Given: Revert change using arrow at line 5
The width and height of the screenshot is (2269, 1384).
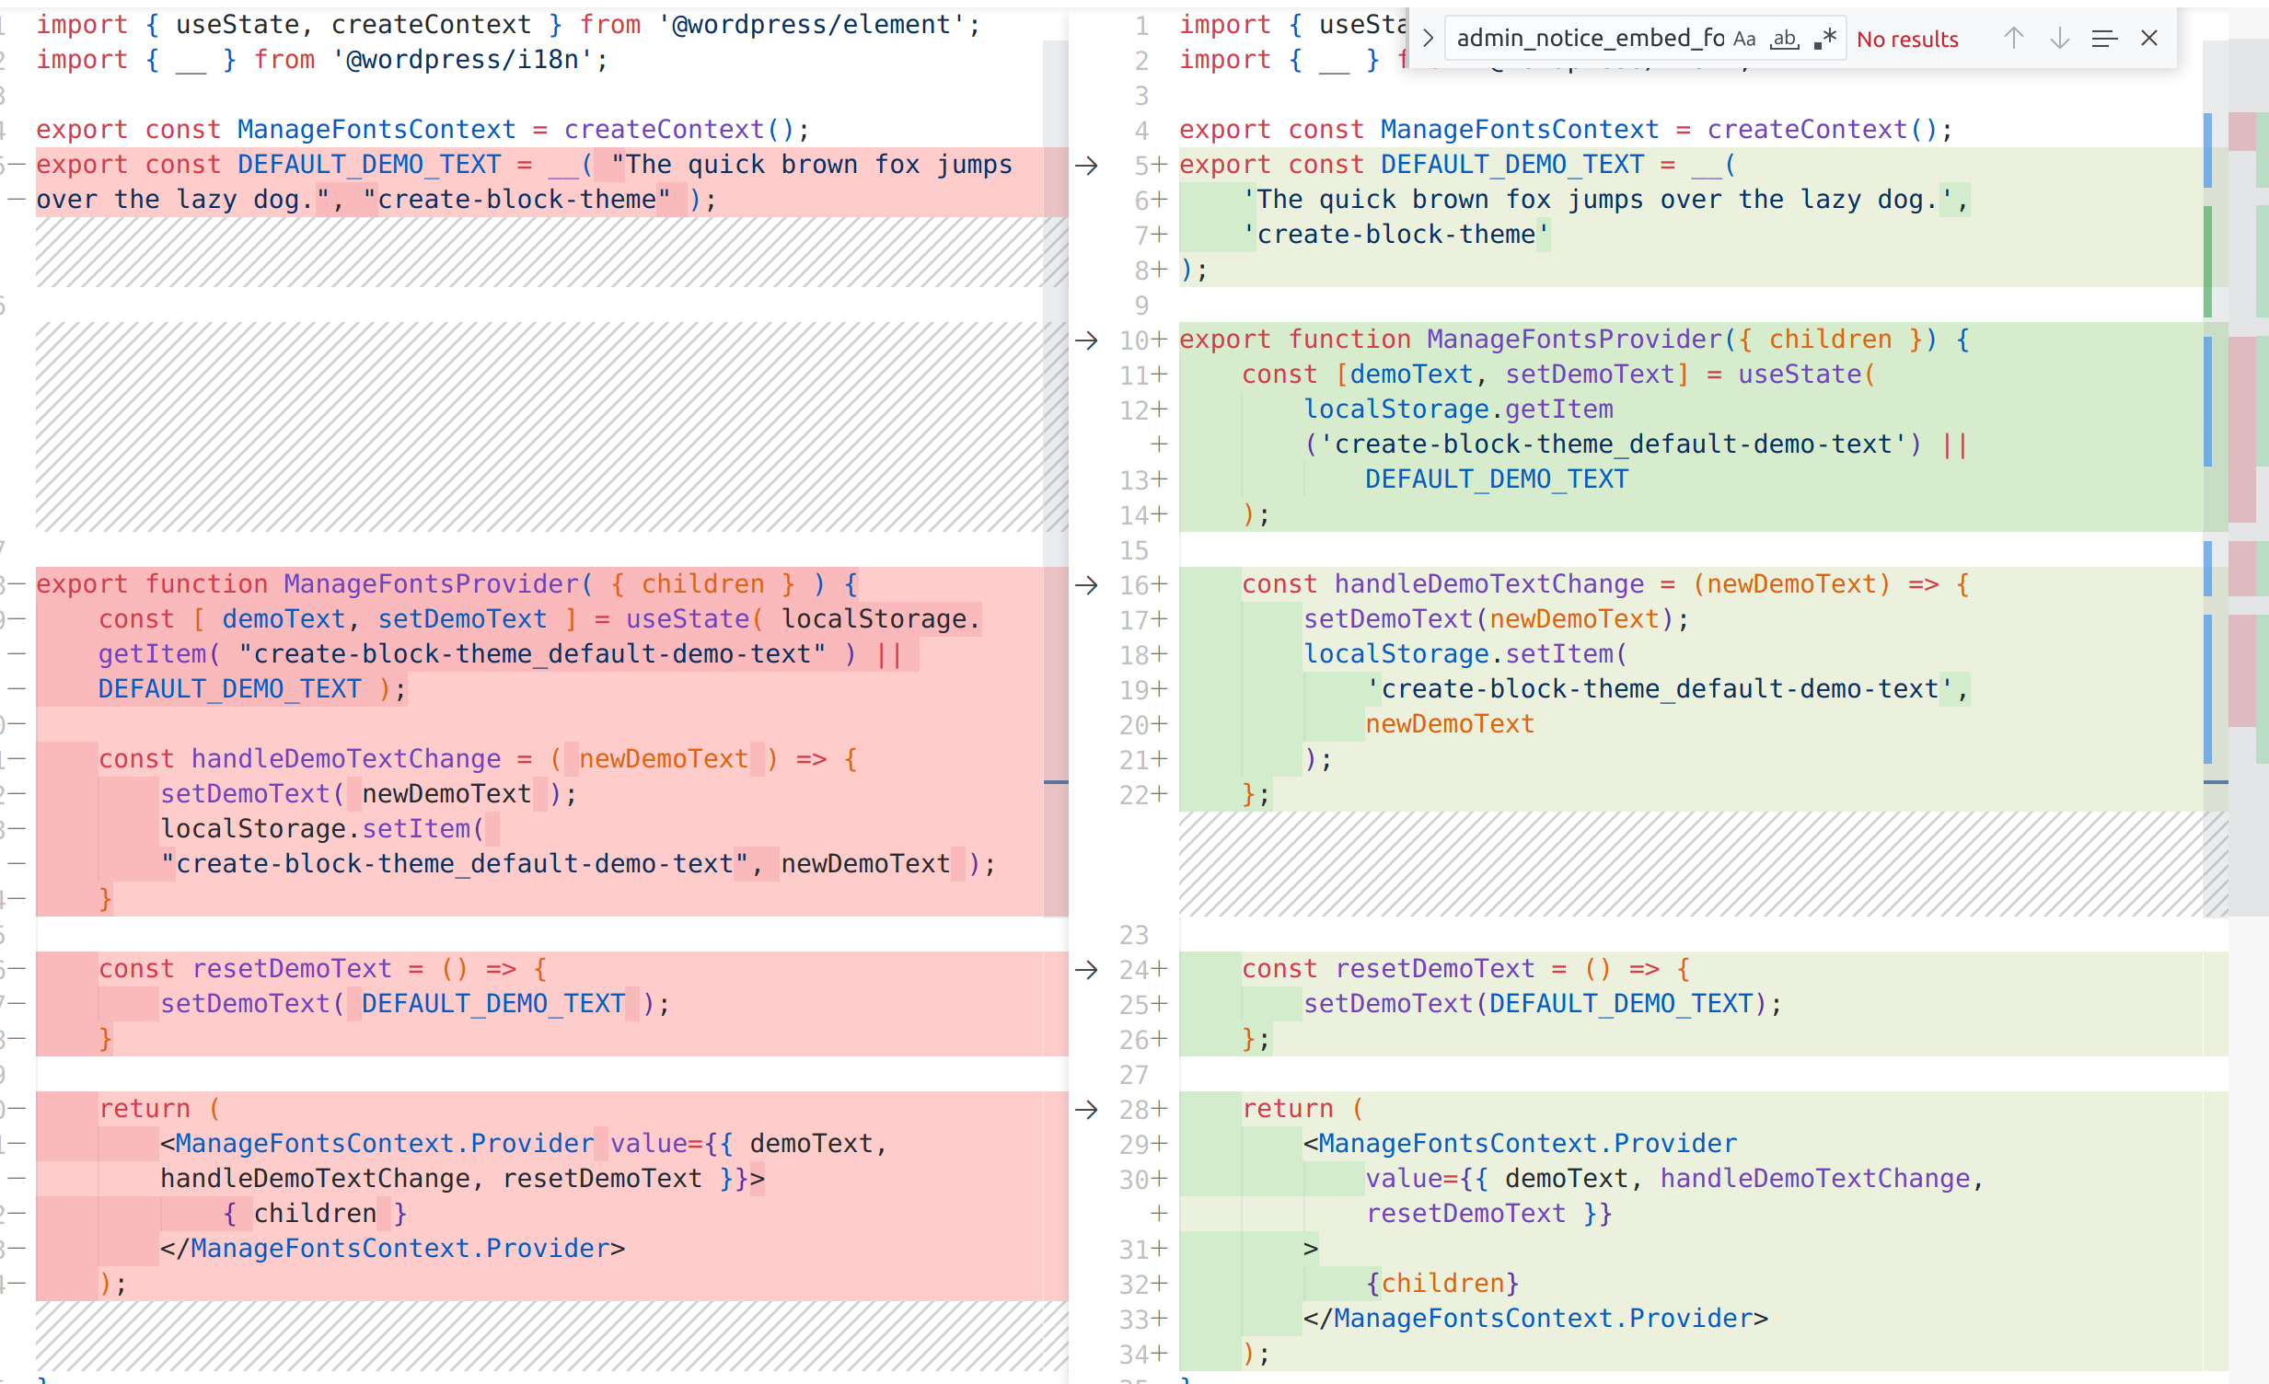Looking at the screenshot, I should tap(1086, 166).
